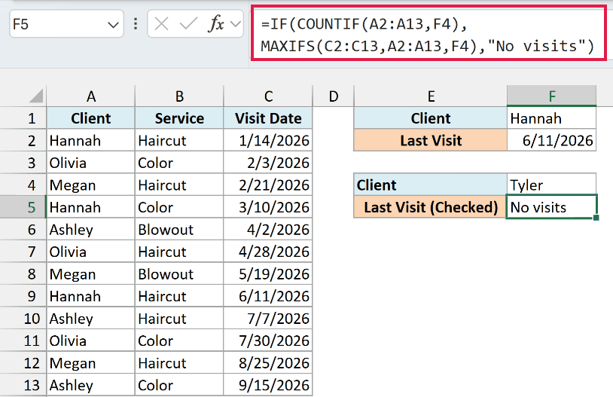The height and width of the screenshot is (397, 613).
Task: Select cell with date 2/3/2026
Action: [x=268, y=163]
